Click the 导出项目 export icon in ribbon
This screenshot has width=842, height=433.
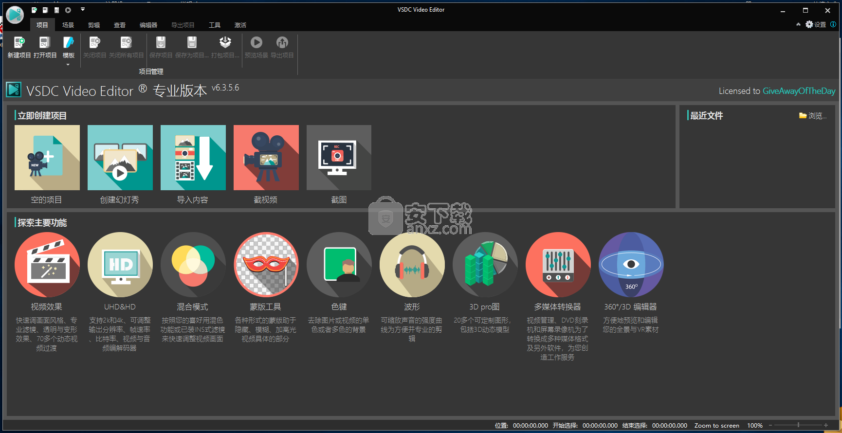coord(282,43)
